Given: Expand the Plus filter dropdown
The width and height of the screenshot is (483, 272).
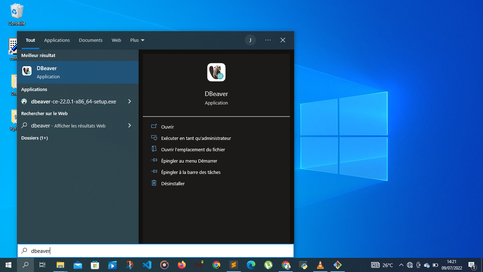Looking at the screenshot, I should (x=137, y=40).
